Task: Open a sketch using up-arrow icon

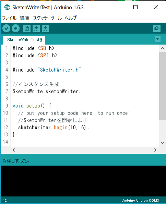Action: (x=36, y=28)
